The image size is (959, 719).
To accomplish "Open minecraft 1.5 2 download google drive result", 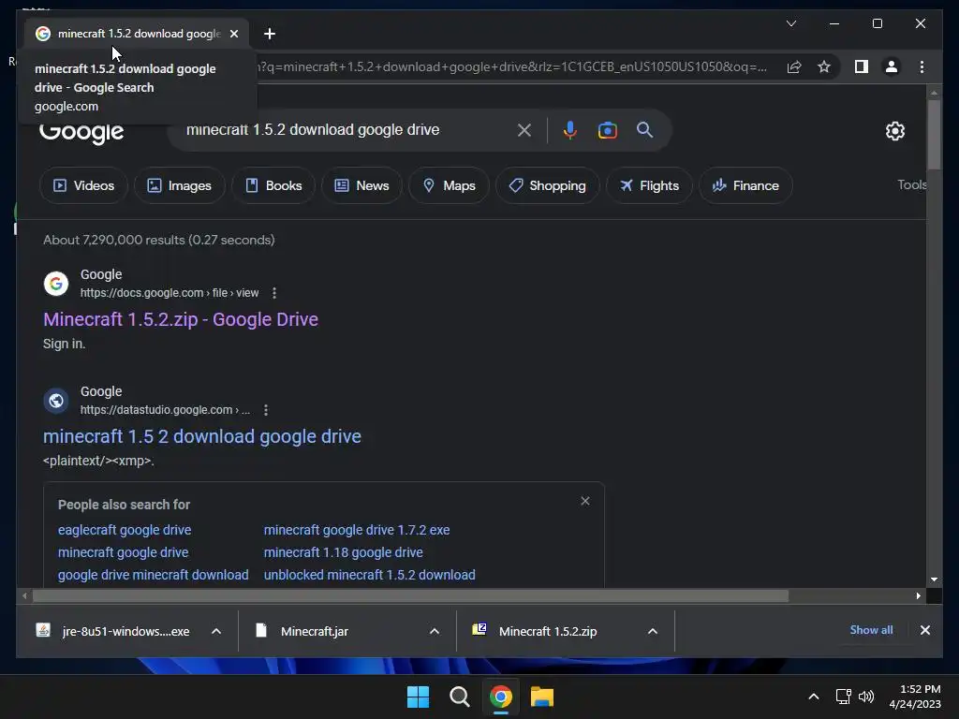I will 202,436.
